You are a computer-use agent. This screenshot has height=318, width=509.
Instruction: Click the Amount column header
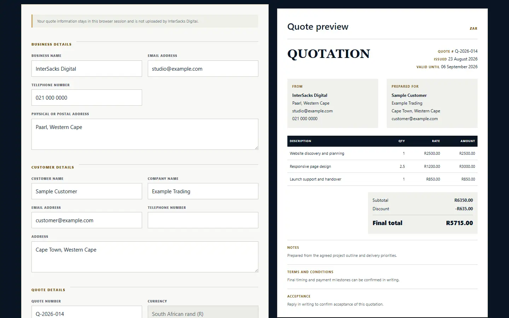[x=468, y=141]
